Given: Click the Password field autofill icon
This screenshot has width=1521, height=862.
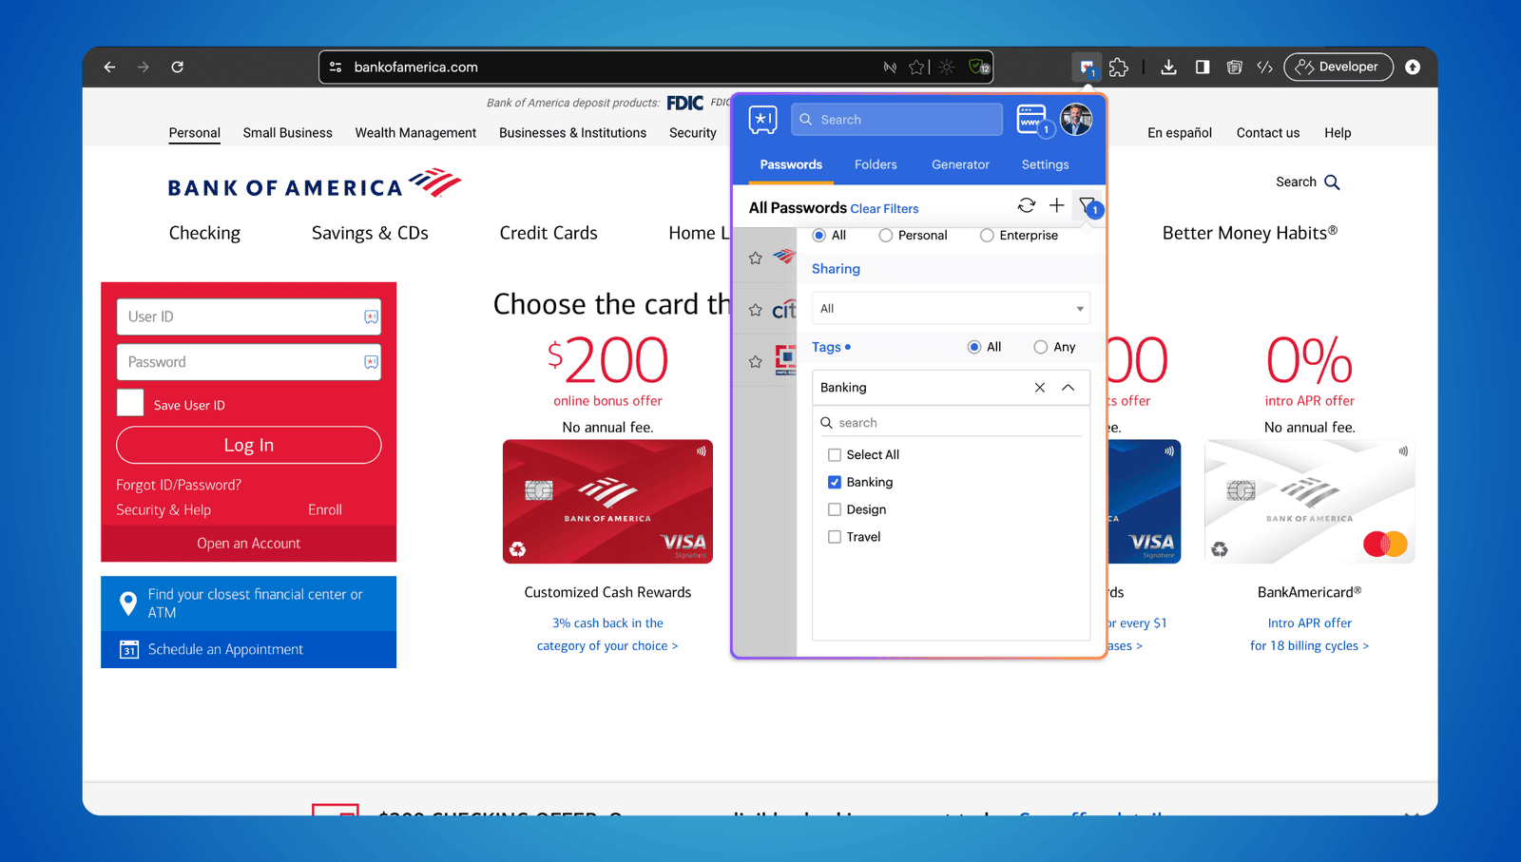Looking at the screenshot, I should pyautogui.click(x=371, y=362).
